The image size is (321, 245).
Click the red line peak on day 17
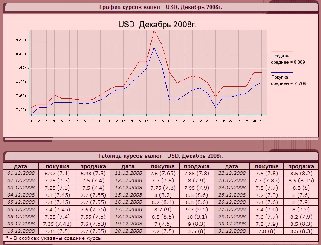coord(154,31)
